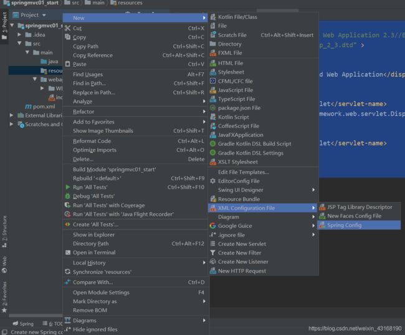The image size is (405, 335).
Task: Select Mark Directory as
Action: 135,301
